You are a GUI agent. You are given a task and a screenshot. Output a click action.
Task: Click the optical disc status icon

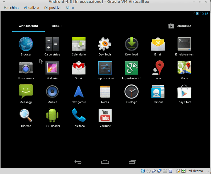(x=149, y=171)
